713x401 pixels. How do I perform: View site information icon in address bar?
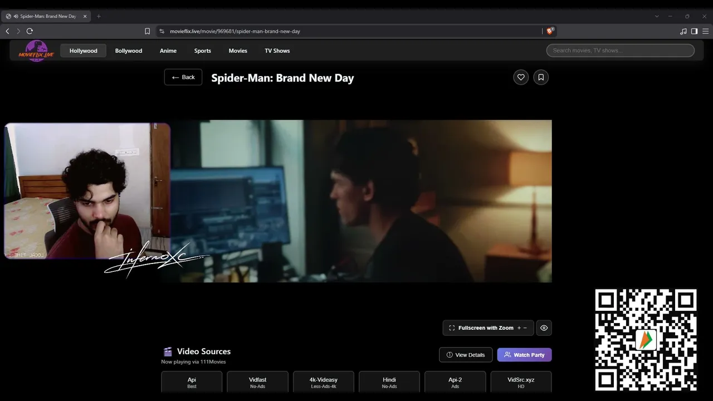click(162, 31)
